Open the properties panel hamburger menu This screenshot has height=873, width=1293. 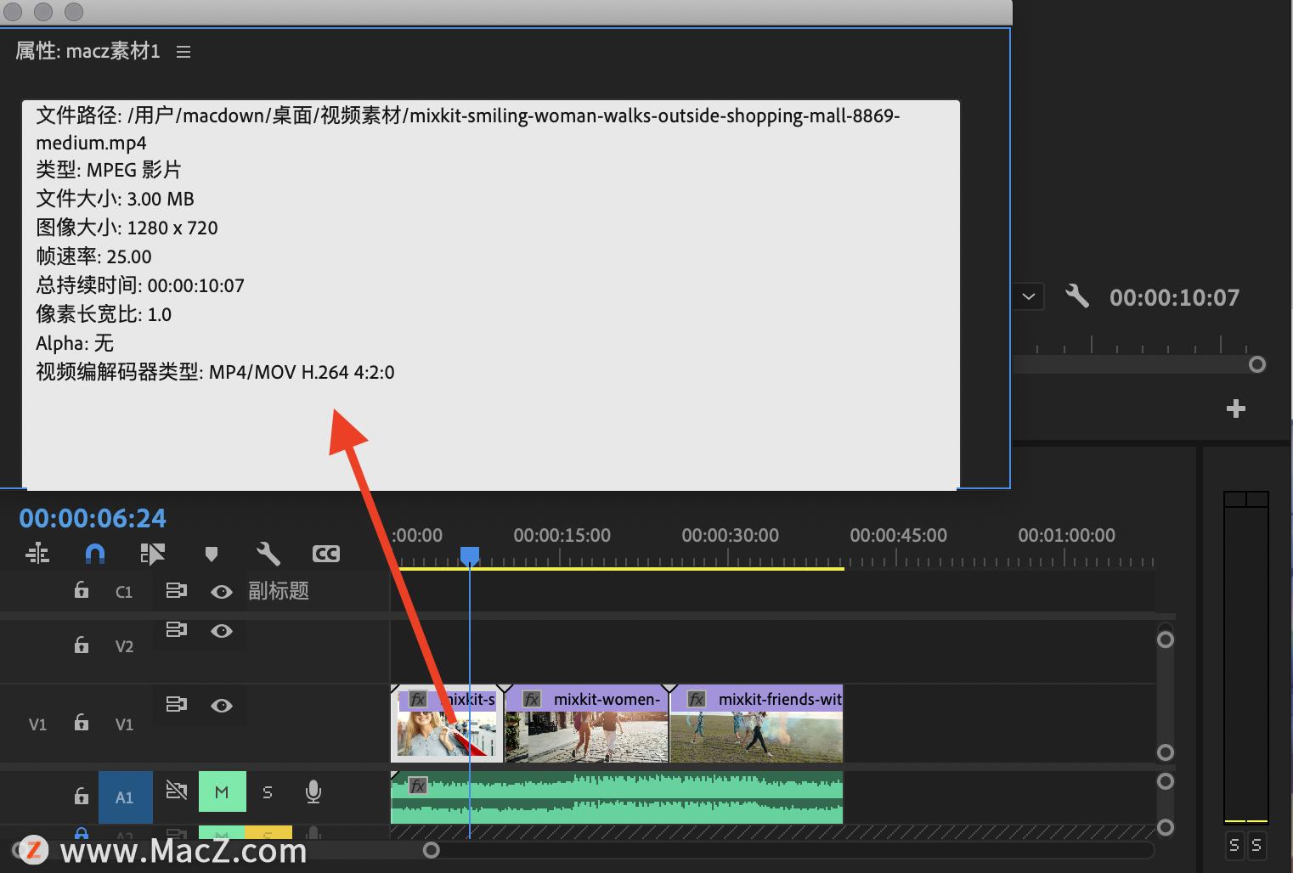[x=184, y=52]
